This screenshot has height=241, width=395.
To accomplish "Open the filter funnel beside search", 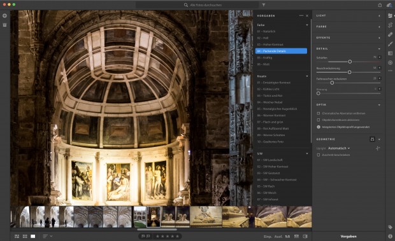I will click(264, 5).
